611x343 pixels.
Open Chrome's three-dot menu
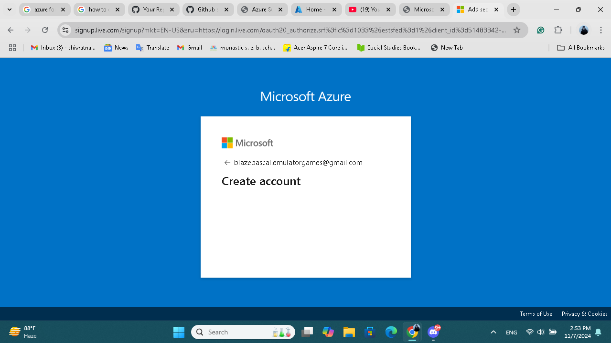600,30
